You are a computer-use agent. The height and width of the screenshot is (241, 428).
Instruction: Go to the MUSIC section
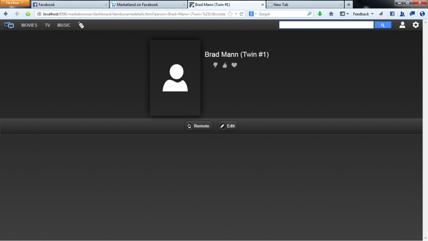[64, 25]
